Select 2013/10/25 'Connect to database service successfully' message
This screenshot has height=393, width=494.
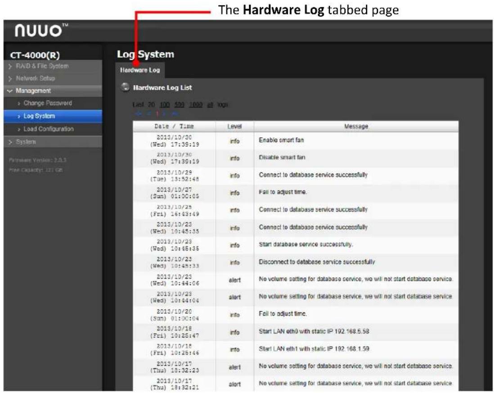coord(313,210)
